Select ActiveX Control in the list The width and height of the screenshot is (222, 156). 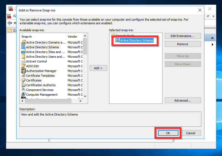coord(36,61)
